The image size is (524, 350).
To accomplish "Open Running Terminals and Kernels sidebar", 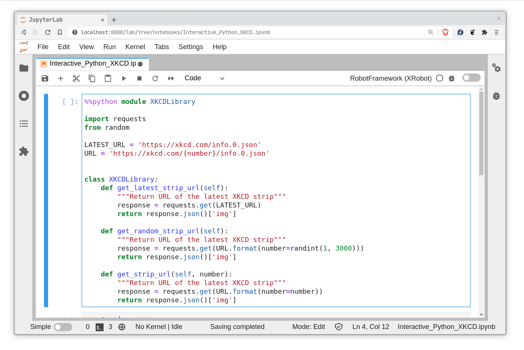I will (24, 96).
